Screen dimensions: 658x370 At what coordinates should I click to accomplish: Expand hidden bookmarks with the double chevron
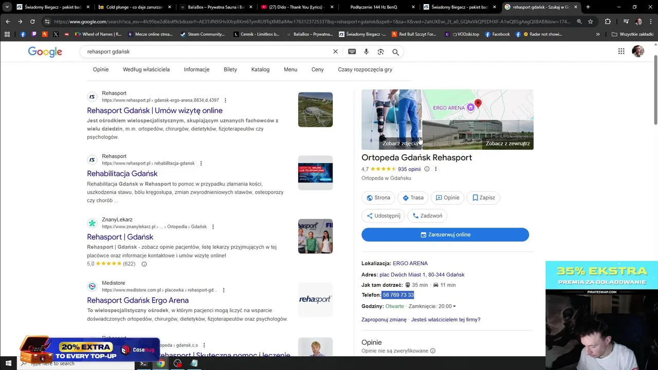click(x=598, y=34)
